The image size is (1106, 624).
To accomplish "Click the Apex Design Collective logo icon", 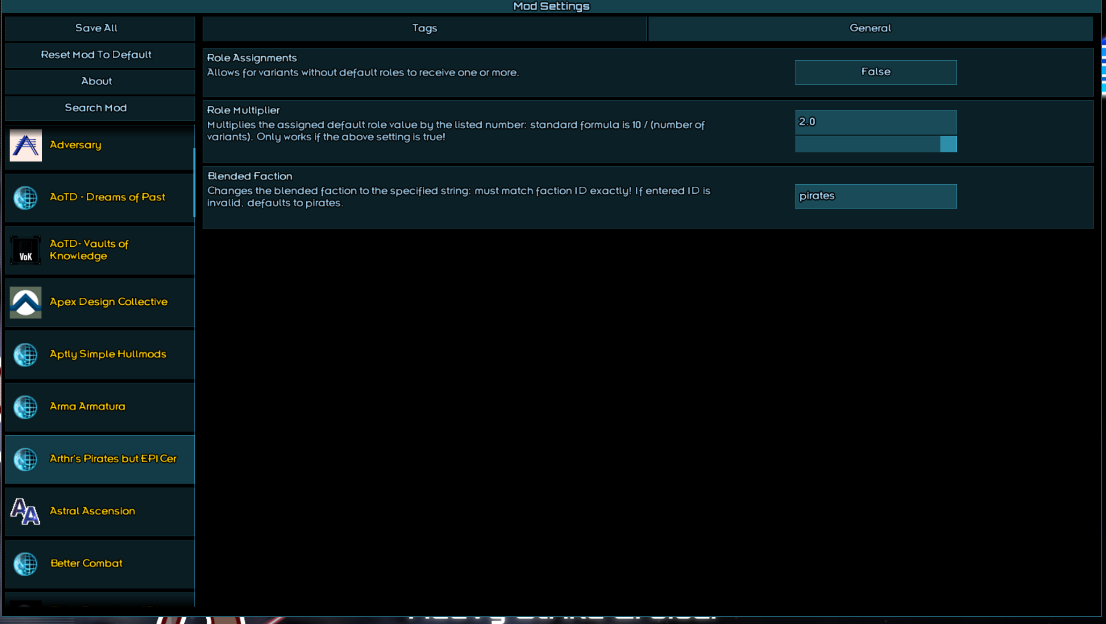I will pos(25,303).
